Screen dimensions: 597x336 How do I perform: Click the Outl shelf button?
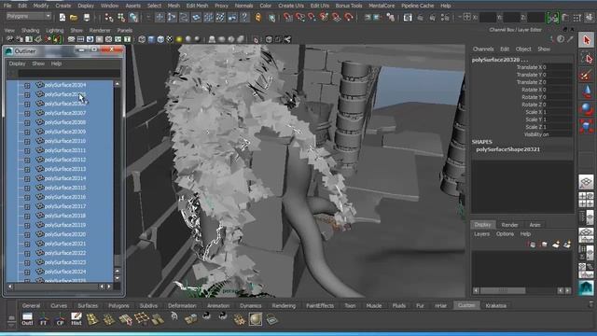point(27,319)
